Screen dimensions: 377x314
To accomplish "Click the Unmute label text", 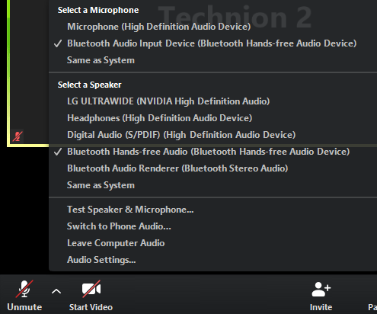I will click(24, 307).
